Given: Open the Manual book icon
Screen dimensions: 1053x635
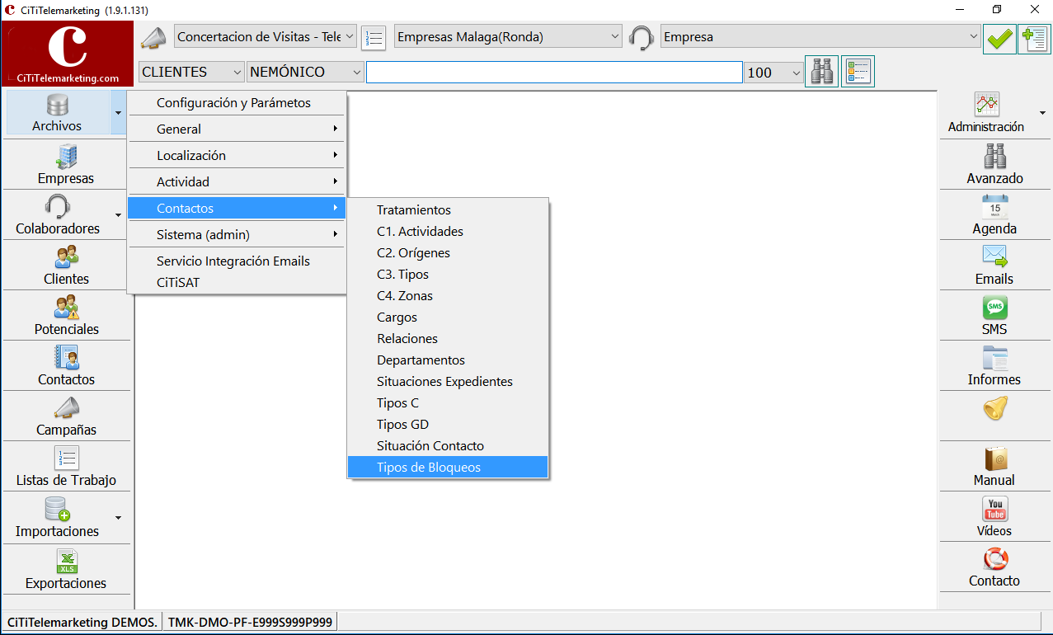Looking at the screenshot, I should click(x=994, y=459).
